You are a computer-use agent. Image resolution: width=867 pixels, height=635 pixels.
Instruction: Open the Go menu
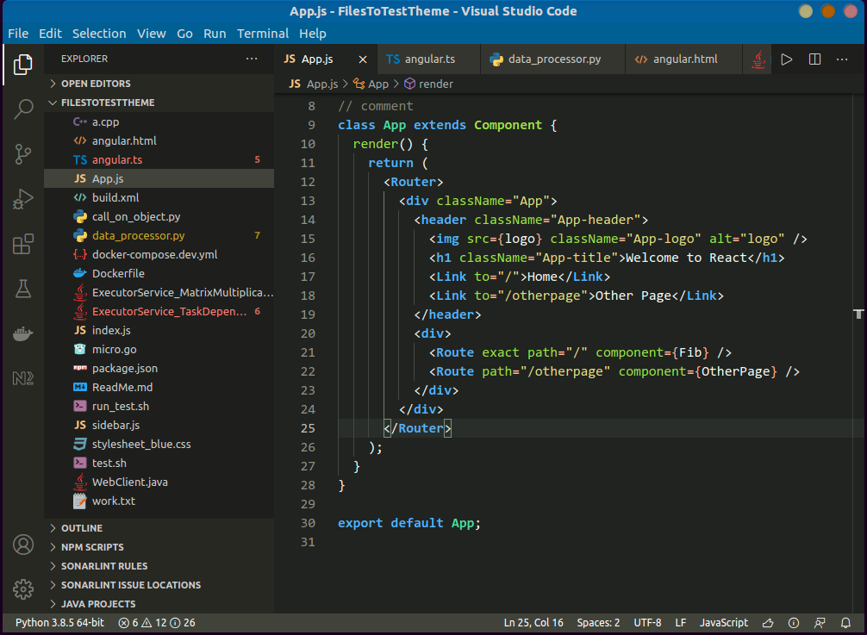pyautogui.click(x=184, y=34)
